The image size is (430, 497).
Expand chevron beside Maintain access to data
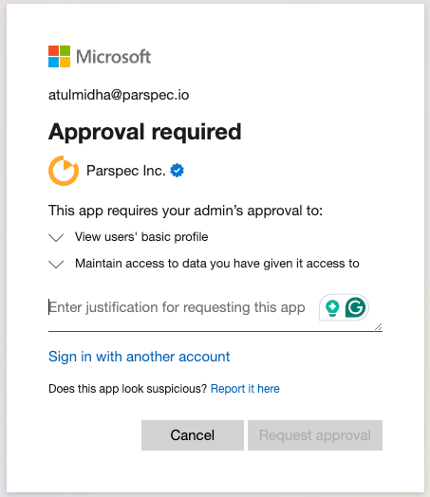[56, 264]
